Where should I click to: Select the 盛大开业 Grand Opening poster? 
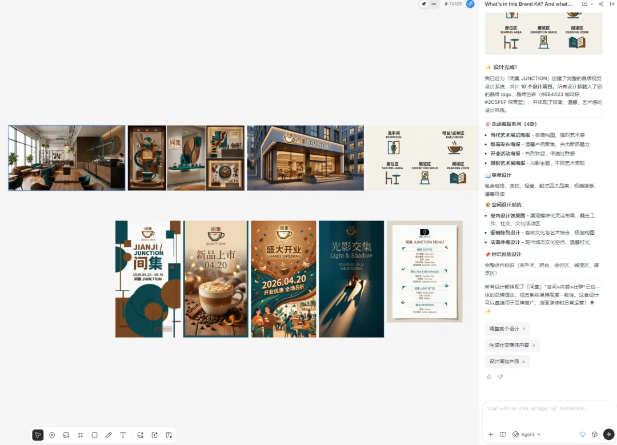tap(284, 279)
